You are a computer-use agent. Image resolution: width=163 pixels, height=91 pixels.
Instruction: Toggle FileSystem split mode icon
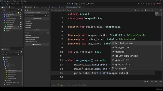21,52
